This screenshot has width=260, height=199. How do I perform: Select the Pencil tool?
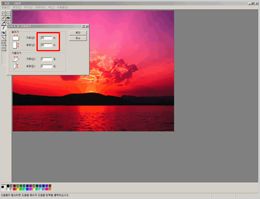click(x=3, y=28)
